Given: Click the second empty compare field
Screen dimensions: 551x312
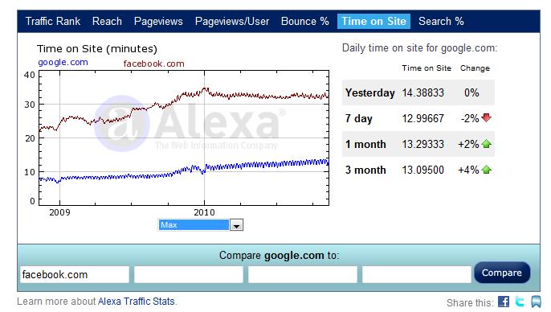Looking at the screenshot, I should point(189,274).
